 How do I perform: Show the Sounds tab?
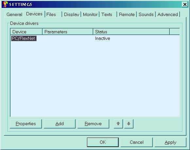click(146, 14)
